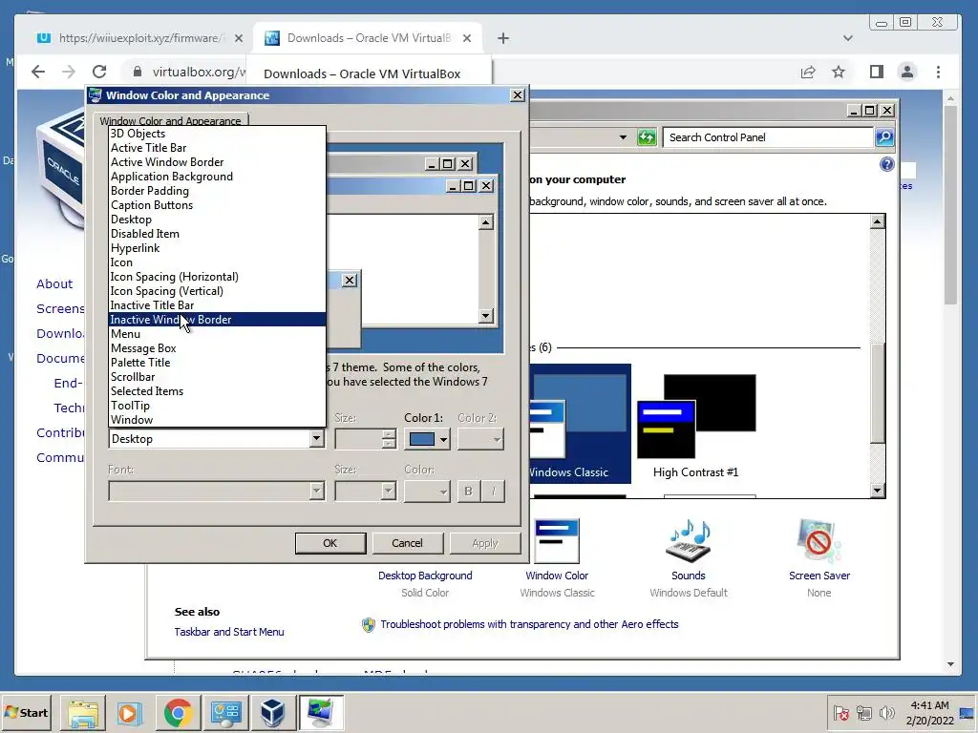Open Chrome three-dot menu
The height and width of the screenshot is (733, 978).
click(x=938, y=72)
